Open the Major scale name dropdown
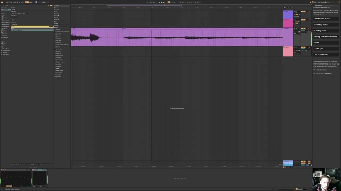341x191 pixels. pos(45,2)
